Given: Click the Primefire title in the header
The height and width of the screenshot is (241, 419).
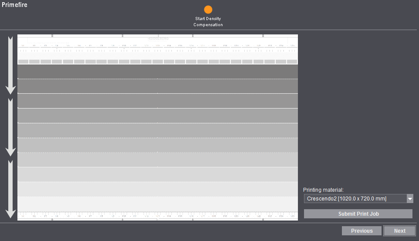Looking at the screenshot, I should tap(14, 5).
